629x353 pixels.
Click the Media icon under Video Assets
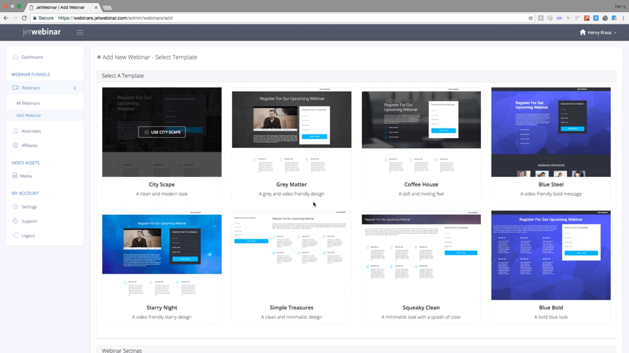click(x=15, y=176)
